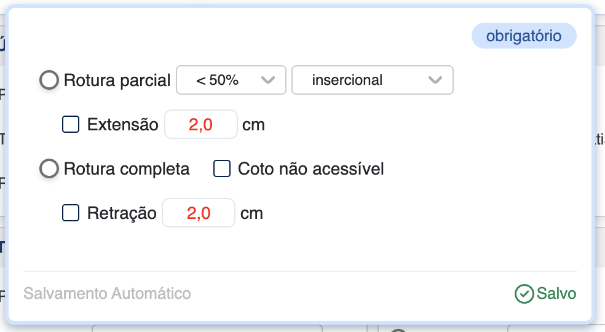Click the Salvo status text
The height and width of the screenshot is (332, 605).
click(x=556, y=294)
